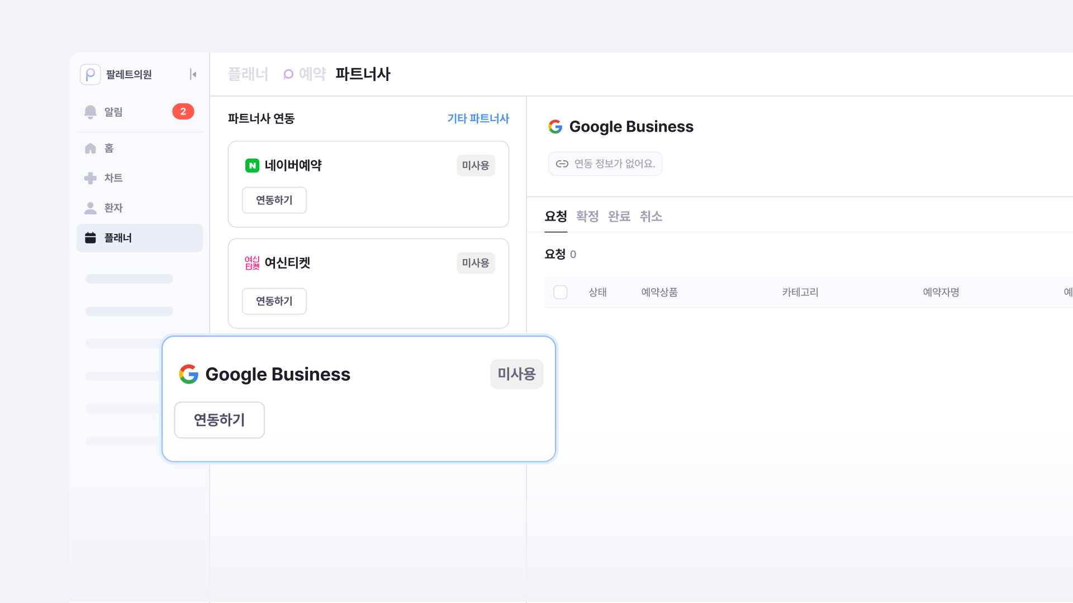Image resolution: width=1073 pixels, height=603 pixels.
Task: Click the 플래너 calendar icon
Action: (x=90, y=238)
